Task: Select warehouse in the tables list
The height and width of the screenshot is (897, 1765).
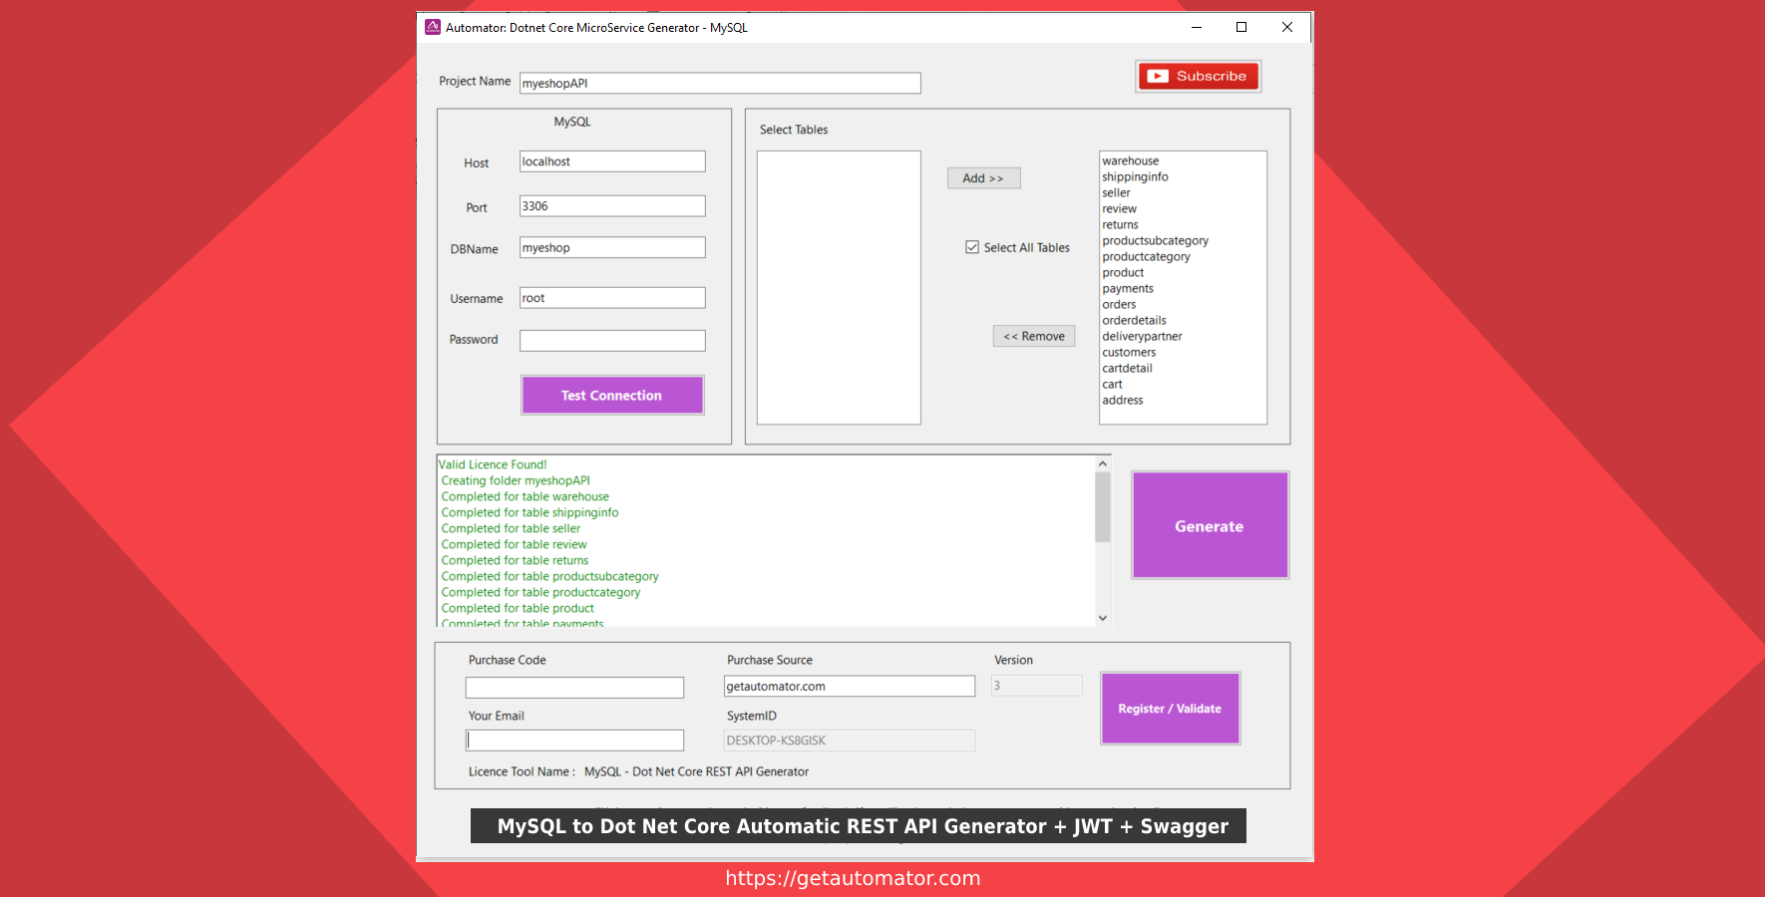Action: 1130,160
